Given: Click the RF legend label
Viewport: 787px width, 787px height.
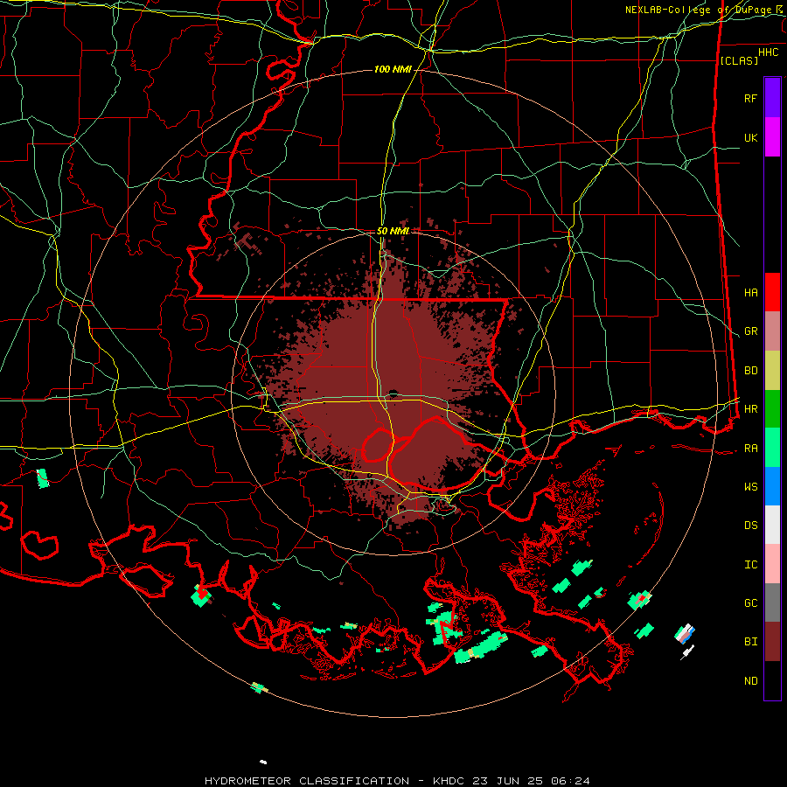Looking at the screenshot, I should tap(750, 98).
